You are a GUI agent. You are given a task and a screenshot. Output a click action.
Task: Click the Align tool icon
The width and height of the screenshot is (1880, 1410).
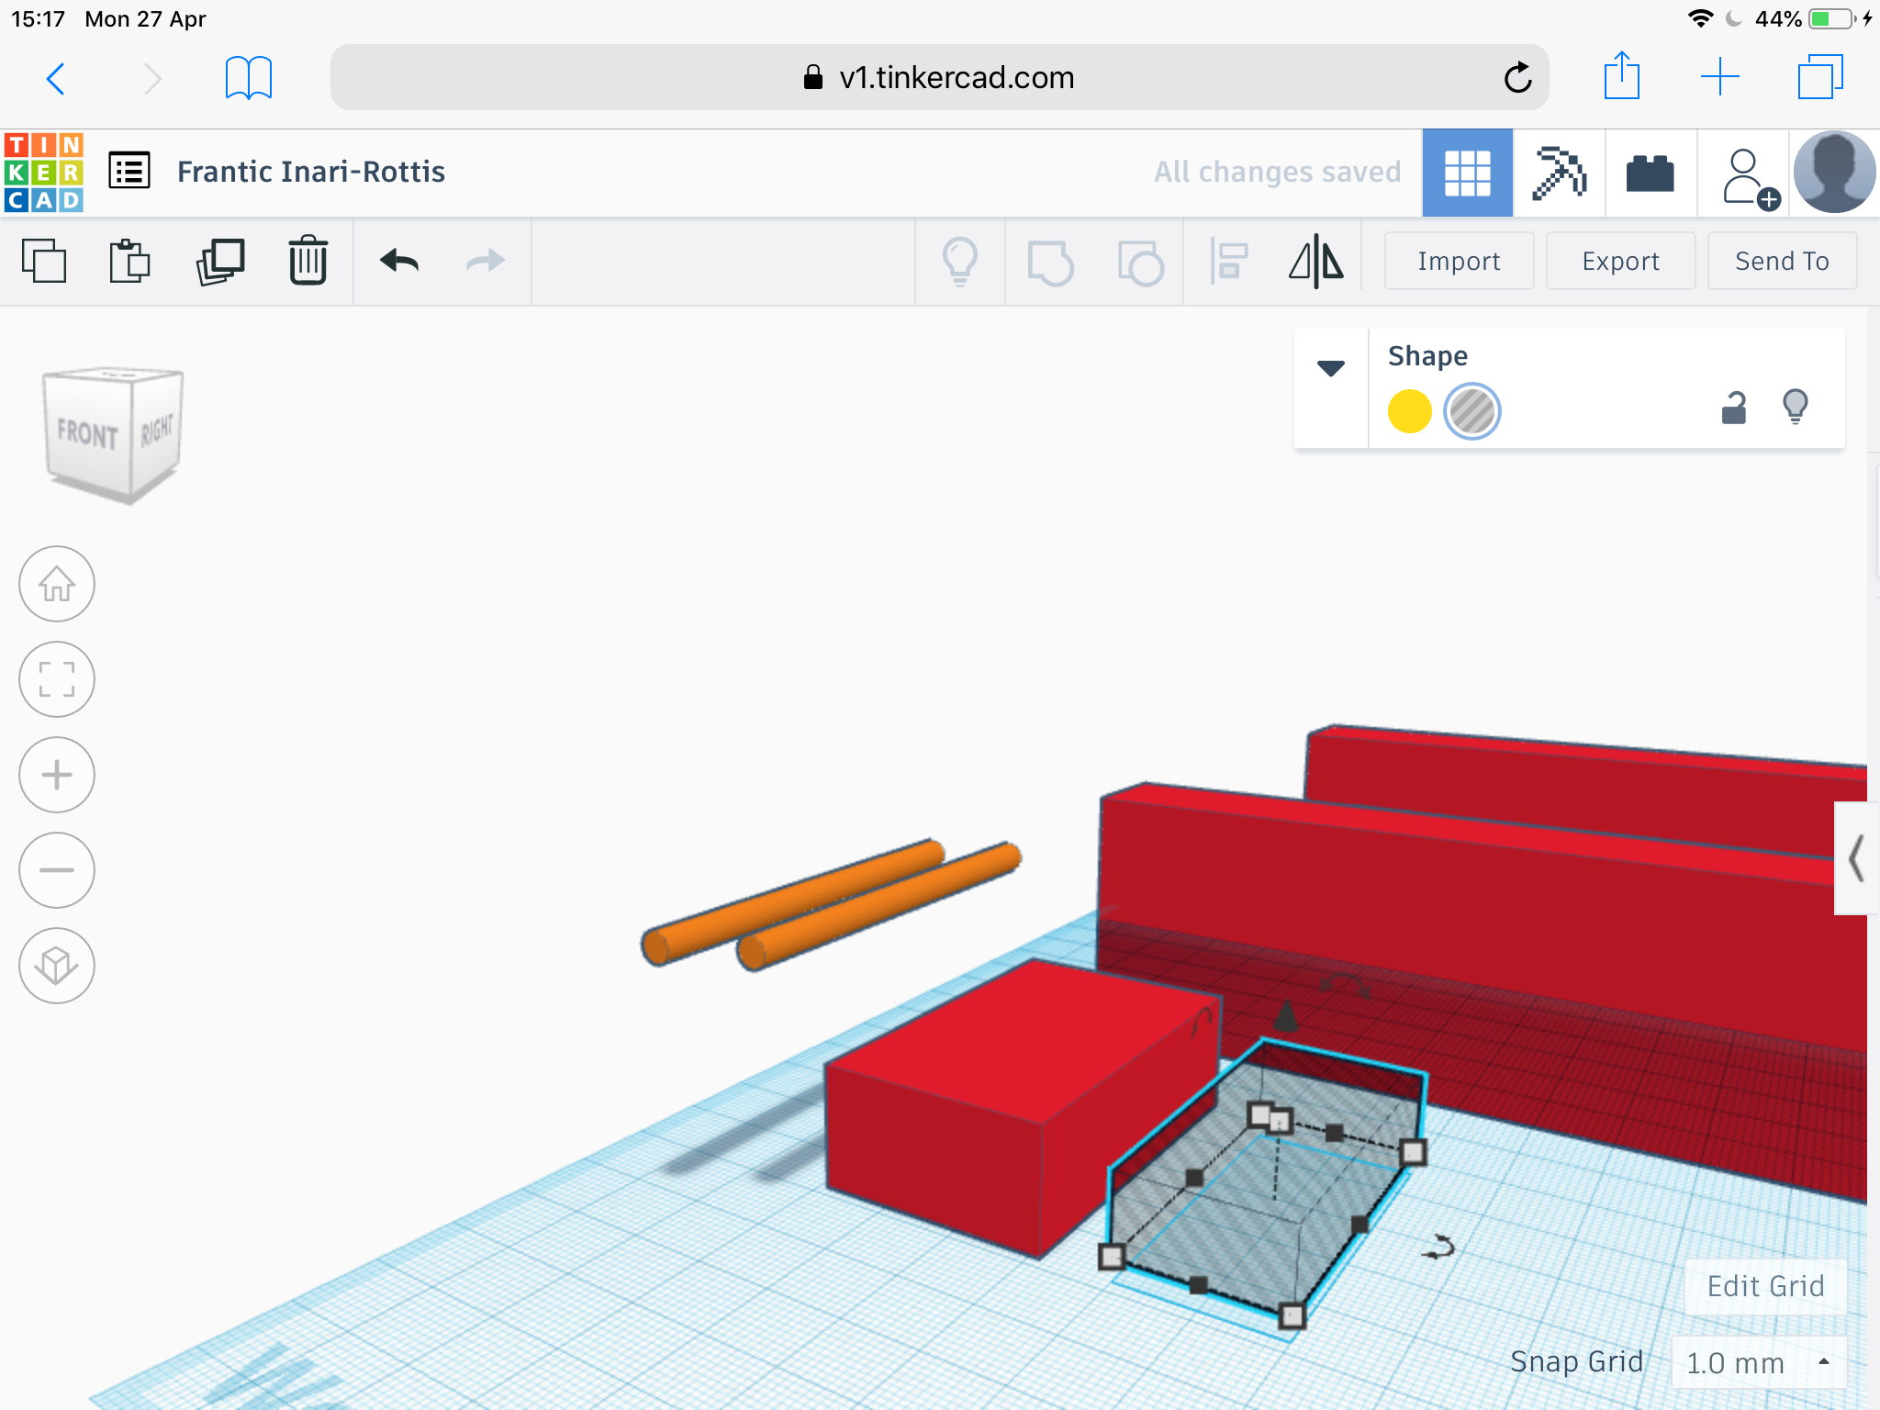pyautogui.click(x=1228, y=262)
